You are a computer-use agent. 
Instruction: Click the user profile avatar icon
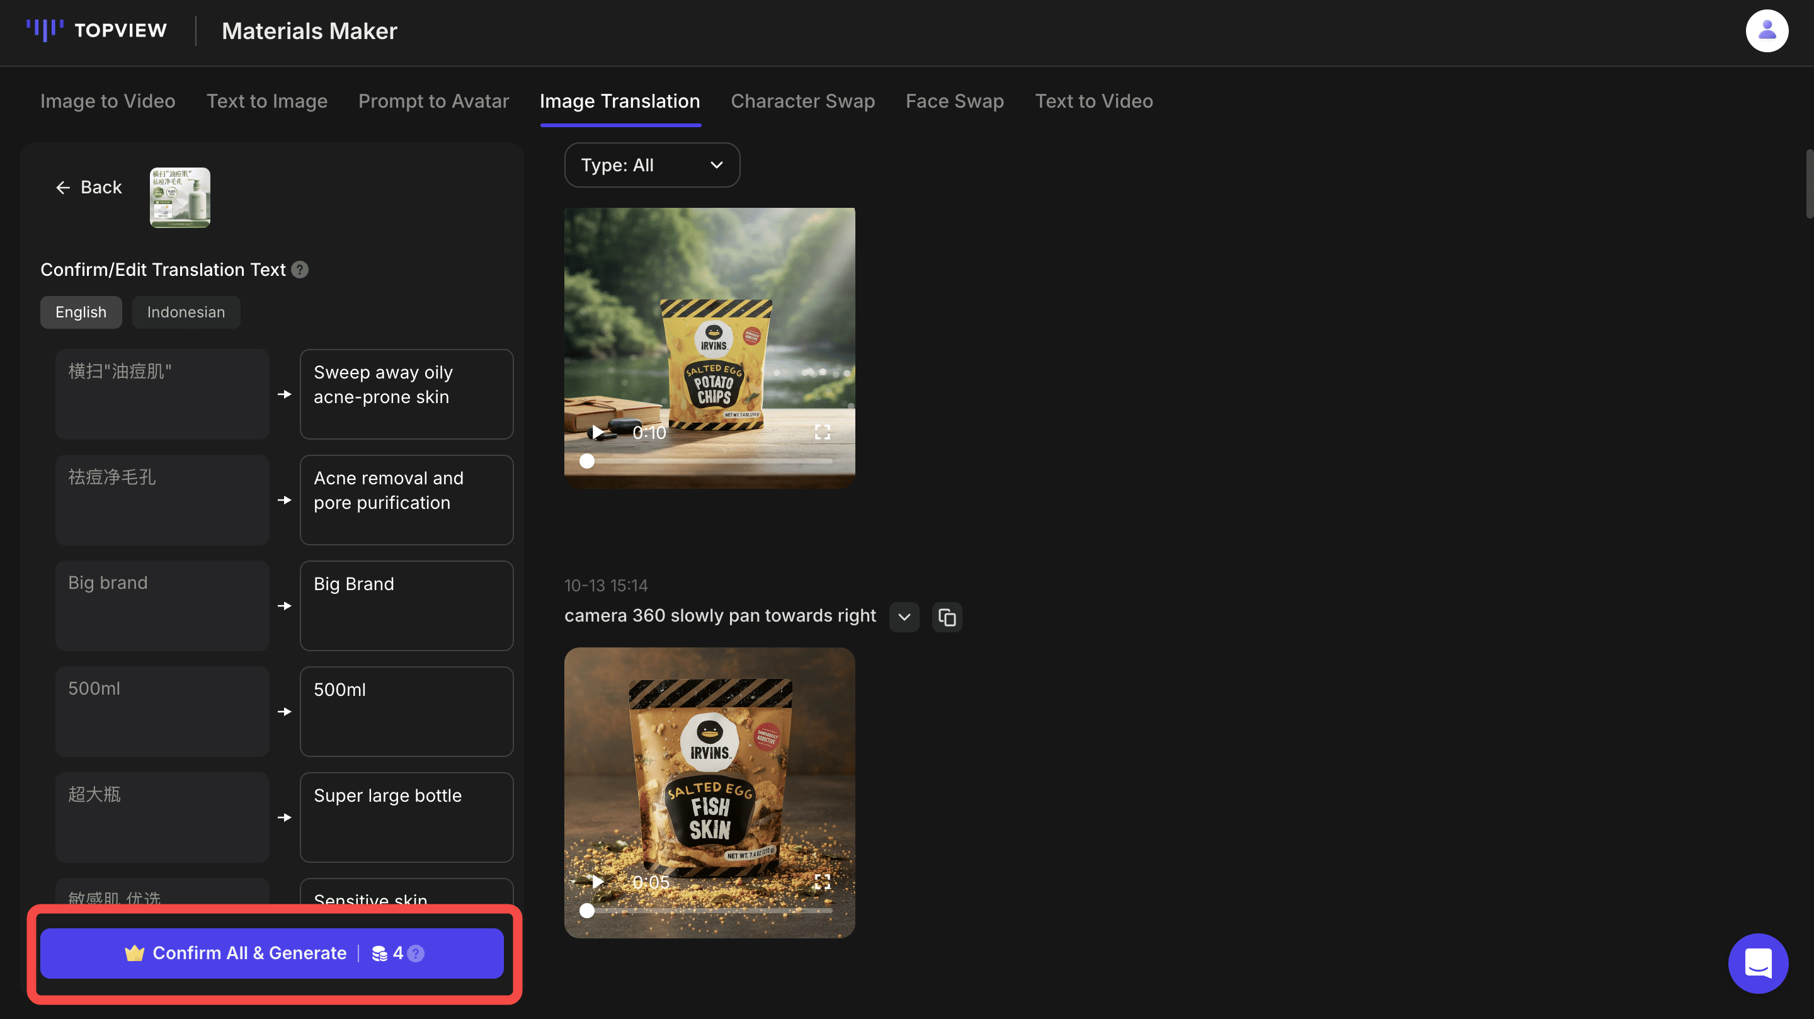click(x=1766, y=31)
